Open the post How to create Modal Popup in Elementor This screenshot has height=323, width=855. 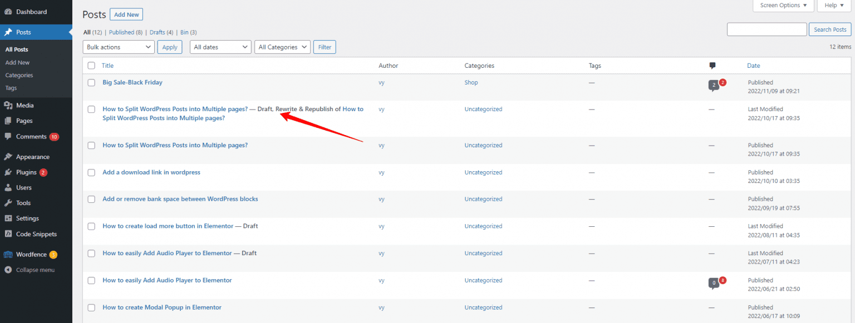[161, 307]
